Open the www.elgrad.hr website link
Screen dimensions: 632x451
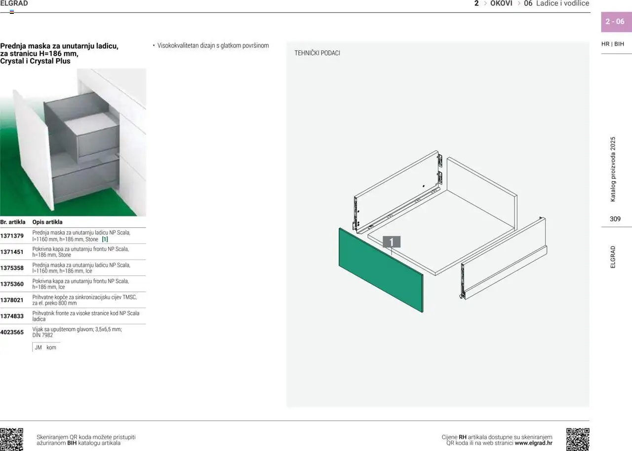(533, 443)
